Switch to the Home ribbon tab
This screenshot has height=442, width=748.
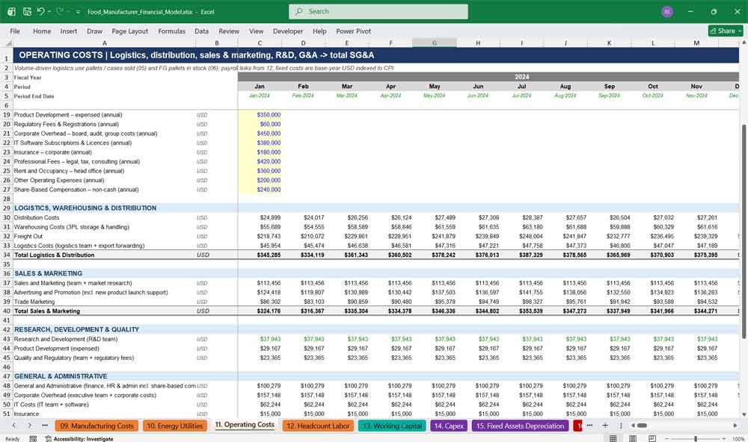click(x=42, y=31)
